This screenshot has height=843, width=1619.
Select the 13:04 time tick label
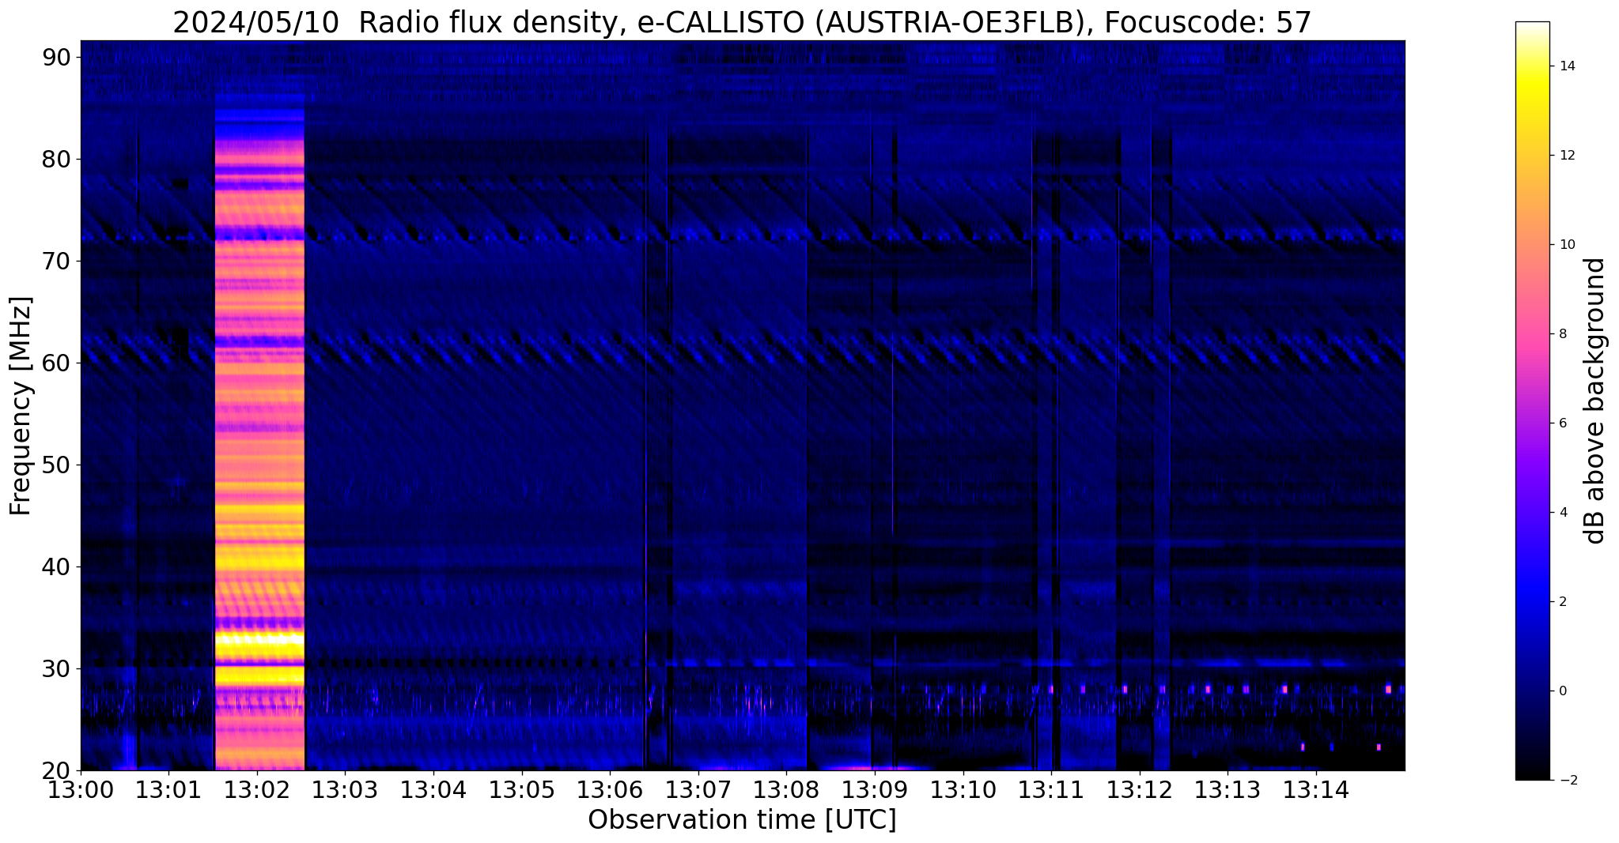tap(433, 789)
